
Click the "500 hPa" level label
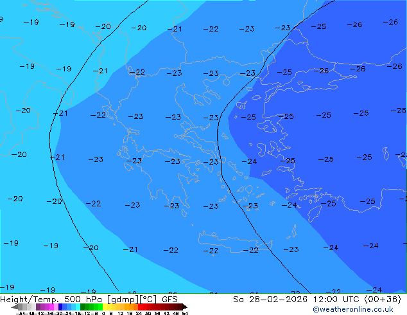(84, 300)
